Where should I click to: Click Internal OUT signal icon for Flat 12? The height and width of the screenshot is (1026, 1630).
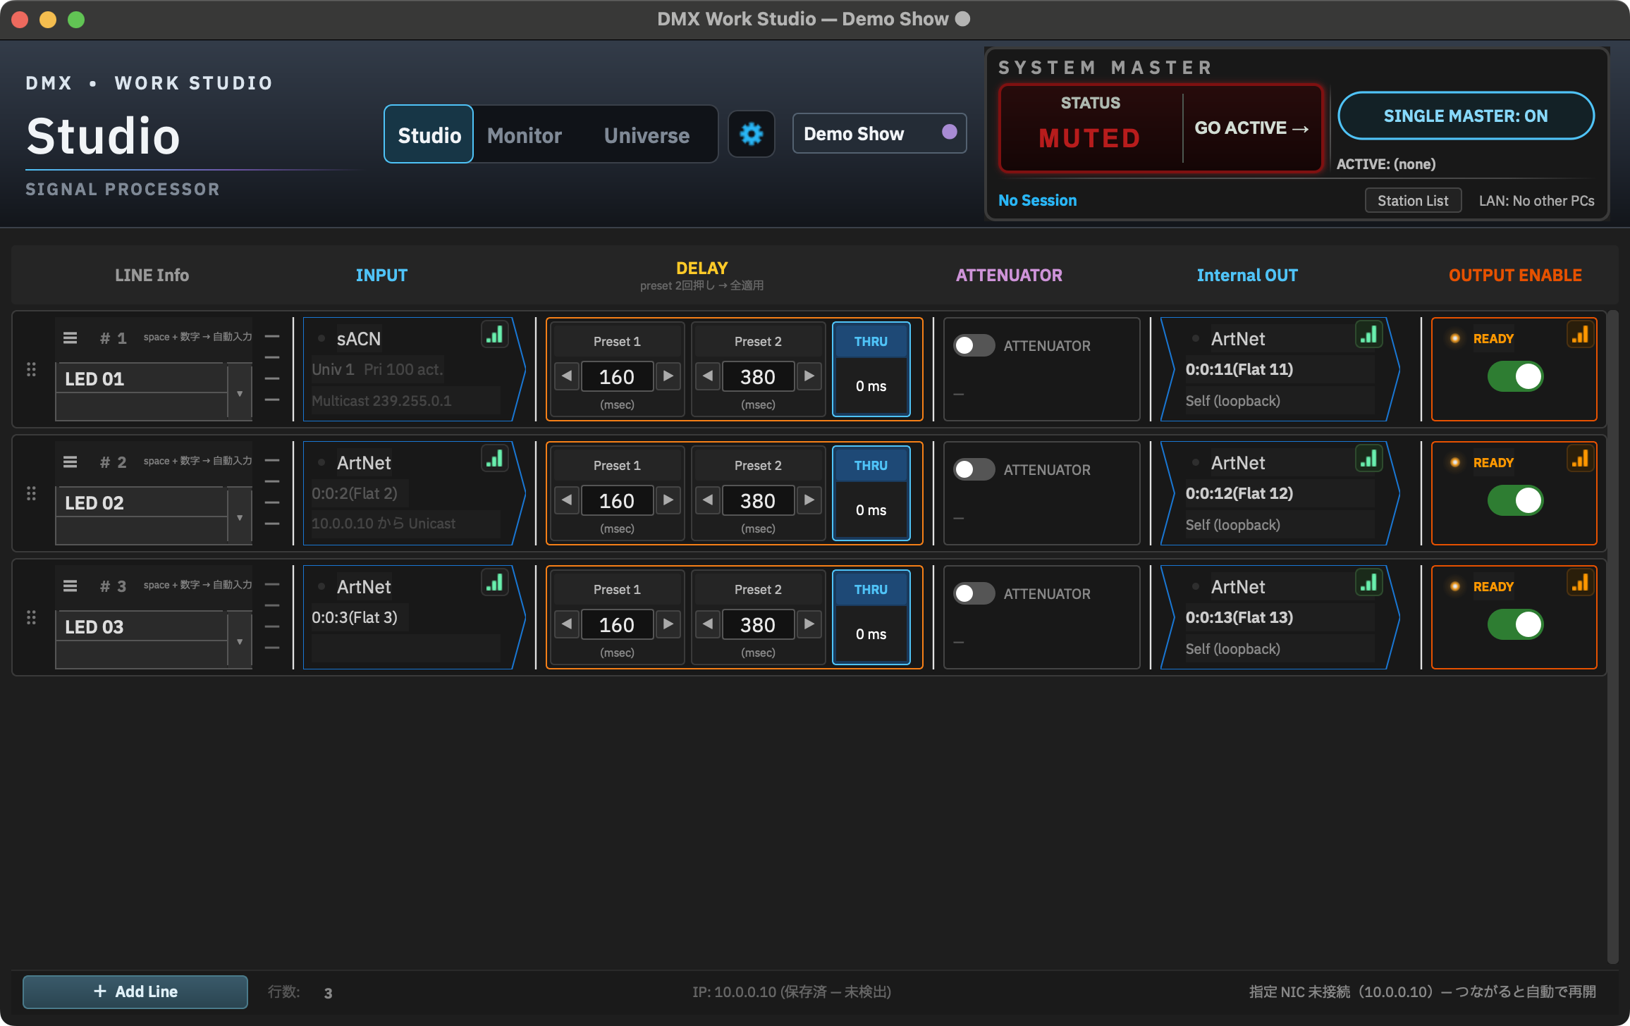(x=1369, y=459)
